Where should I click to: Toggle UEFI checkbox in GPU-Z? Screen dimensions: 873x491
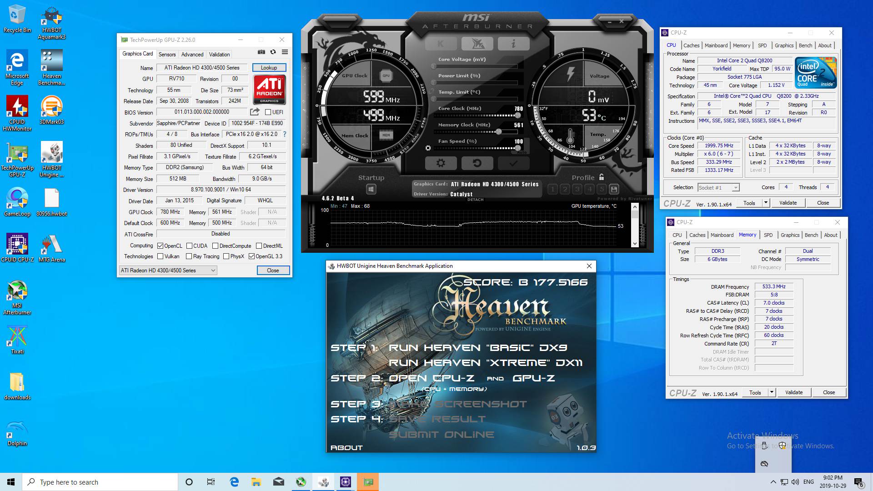tap(268, 112)
